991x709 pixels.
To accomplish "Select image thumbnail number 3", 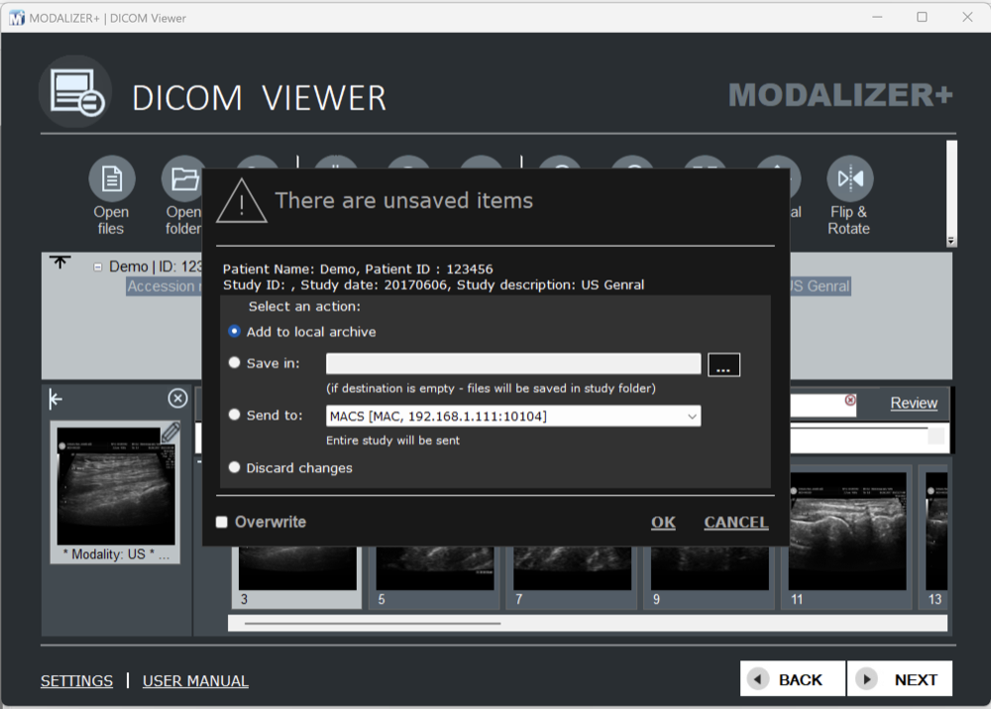I will pos(297,576).
